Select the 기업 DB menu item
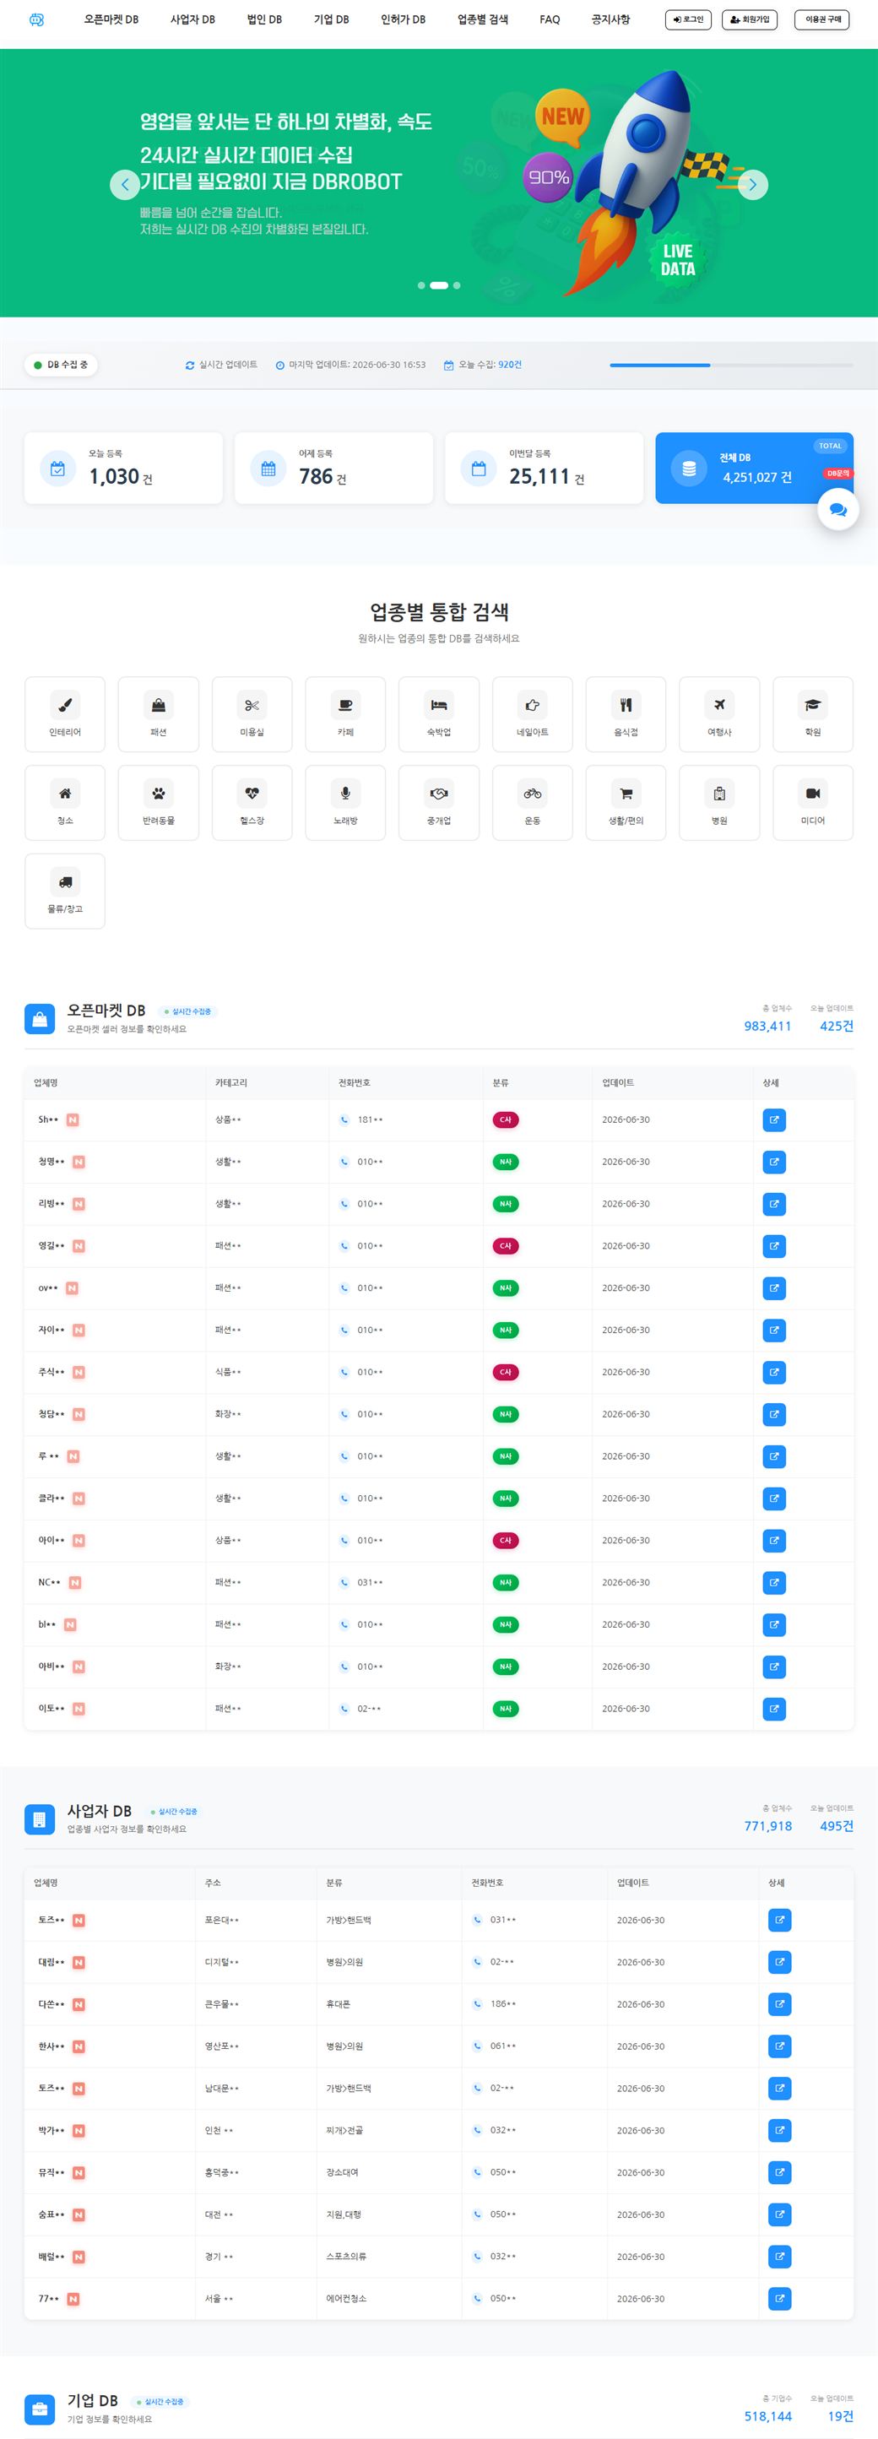The height and width of the screenshot is (2439, 878). (x=332, y=19)
